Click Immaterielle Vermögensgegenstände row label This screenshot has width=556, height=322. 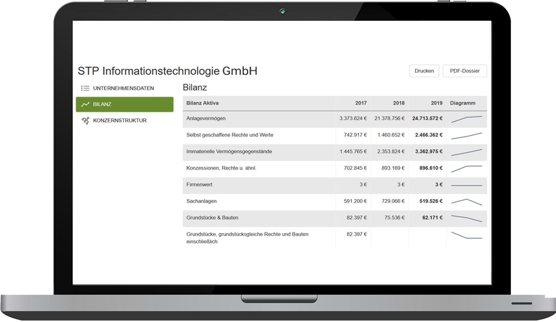pos(230,152)
